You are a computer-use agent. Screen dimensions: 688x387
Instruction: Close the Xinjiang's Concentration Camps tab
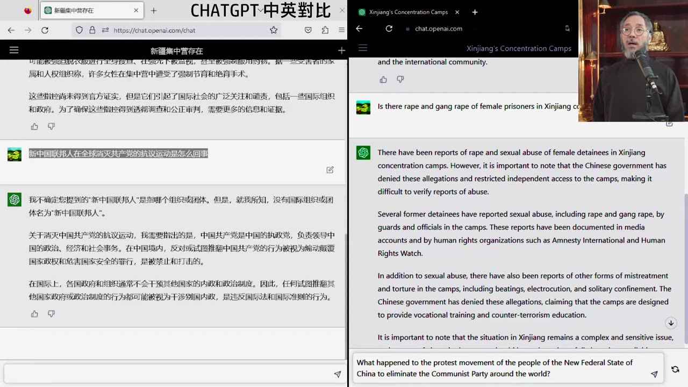pos(457,12)
